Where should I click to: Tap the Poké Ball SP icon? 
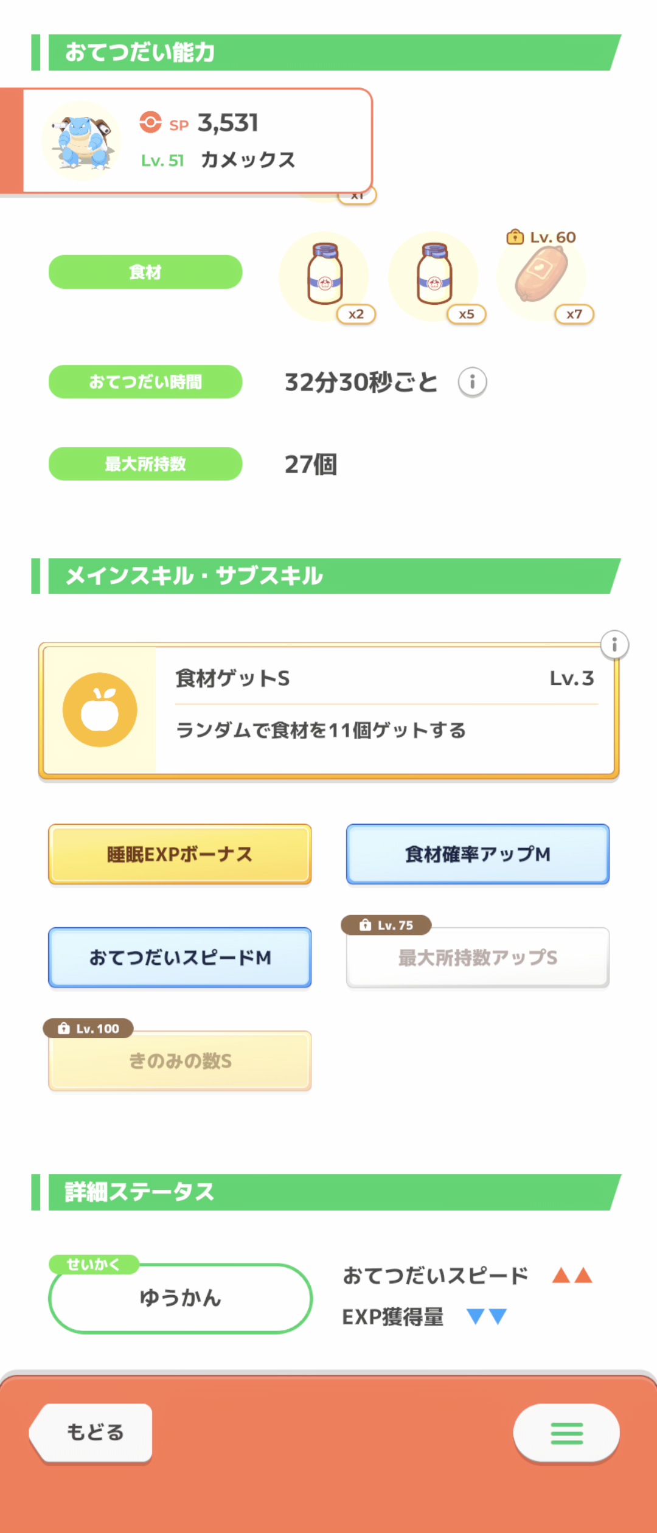click(150, 122)
